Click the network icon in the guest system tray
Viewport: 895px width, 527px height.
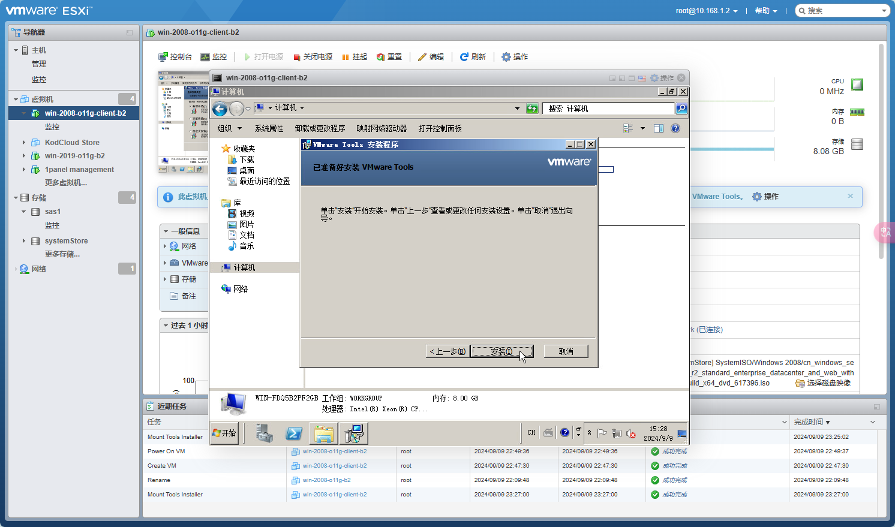616,433
